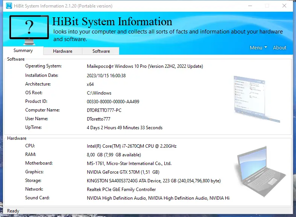Open the About link
The image size is (296, 217).
click(279, 47)
